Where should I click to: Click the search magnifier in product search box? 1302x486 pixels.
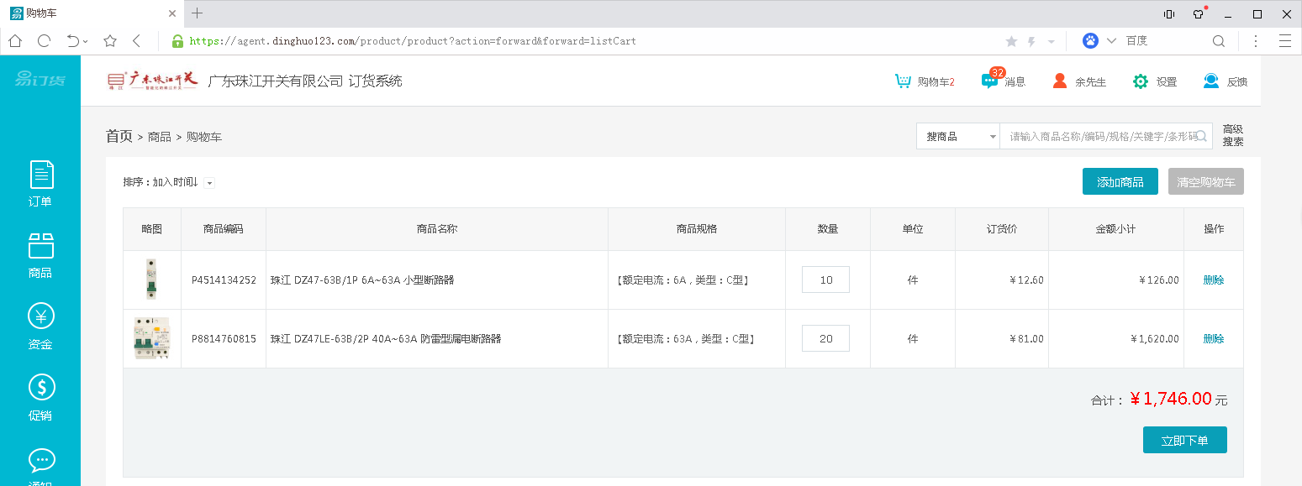click(x=1202, y=136)
